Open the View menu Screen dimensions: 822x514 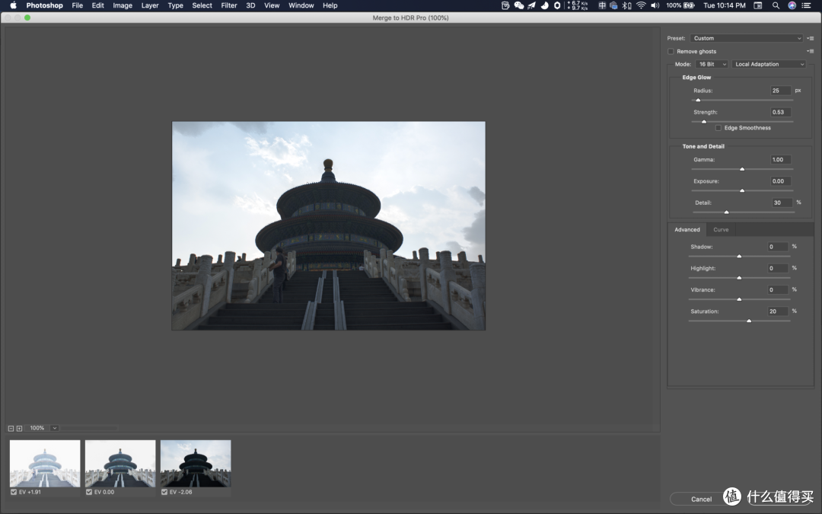click(x=272, y=5)
